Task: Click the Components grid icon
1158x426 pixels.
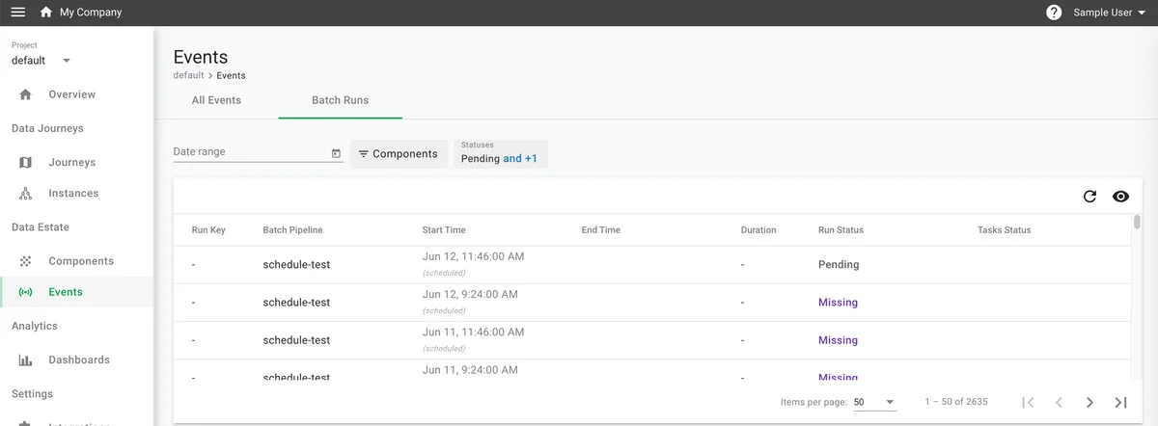Action: tap(26, 261)
